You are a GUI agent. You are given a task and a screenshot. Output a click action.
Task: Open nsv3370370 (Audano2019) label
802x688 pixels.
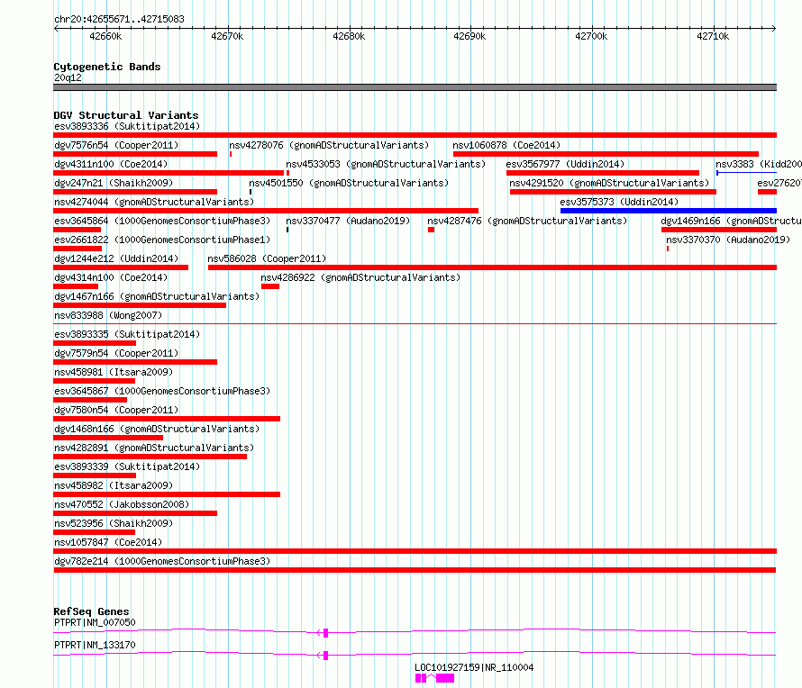pyautogui.click(x=728, y=240)
